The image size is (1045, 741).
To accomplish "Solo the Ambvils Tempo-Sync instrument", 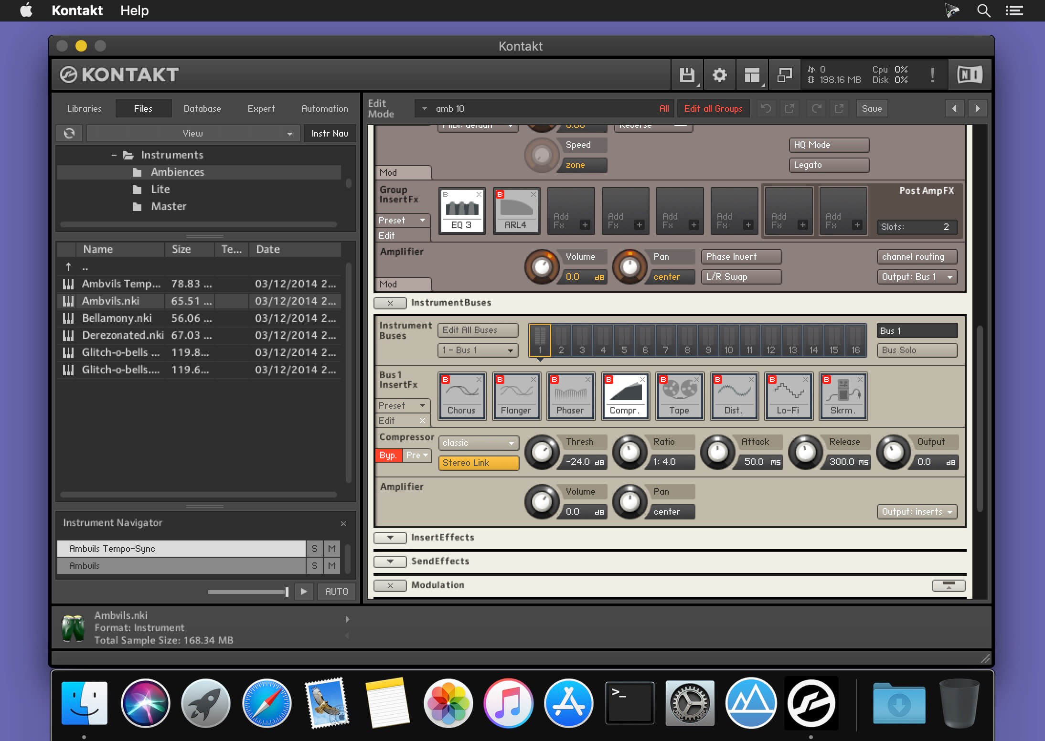I will click(314, 549).
